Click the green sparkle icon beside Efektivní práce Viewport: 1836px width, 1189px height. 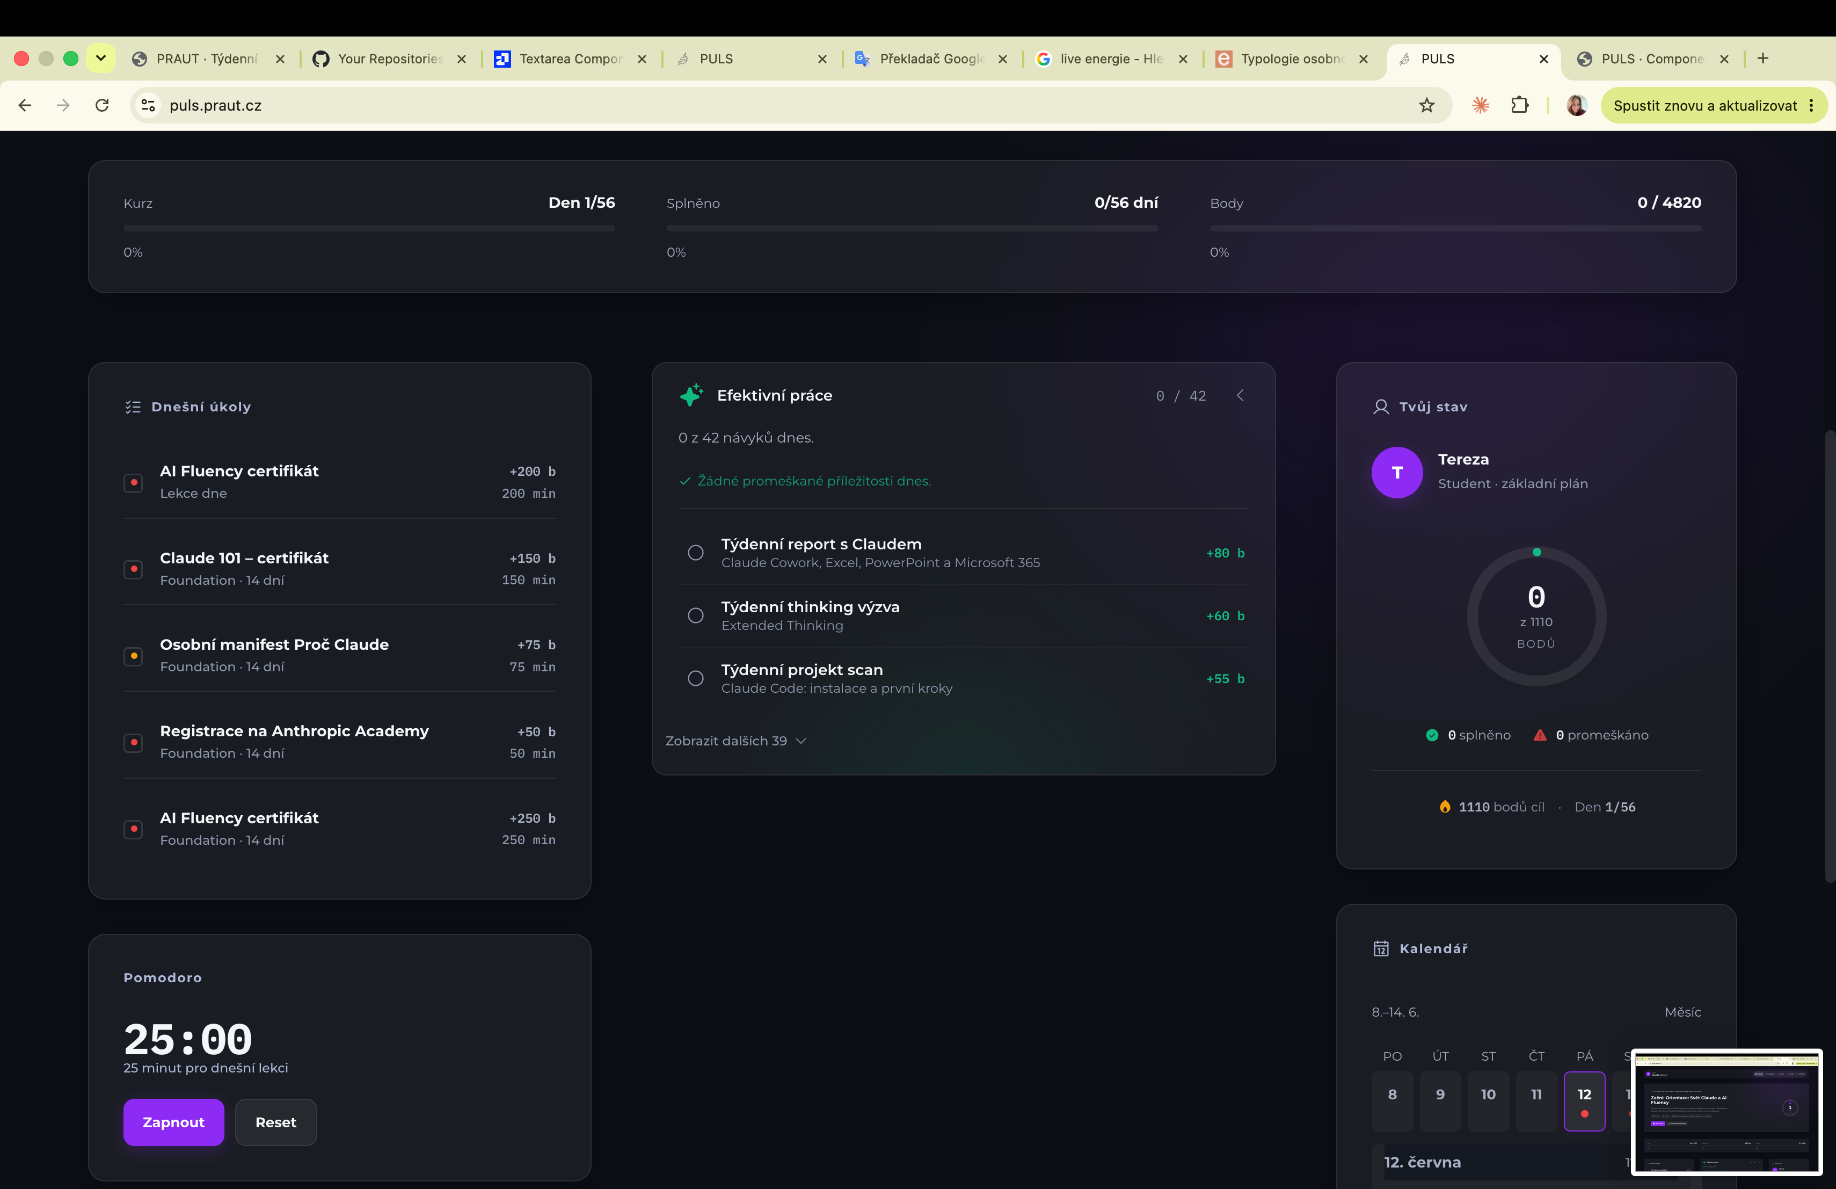[x=692, y=395]
